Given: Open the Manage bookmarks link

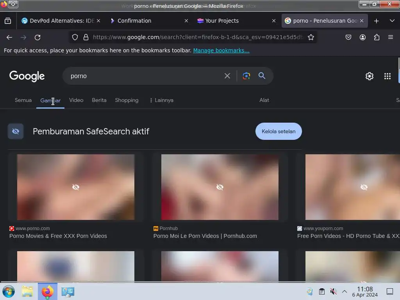Looking at the screenshot, I should point(221,50).
